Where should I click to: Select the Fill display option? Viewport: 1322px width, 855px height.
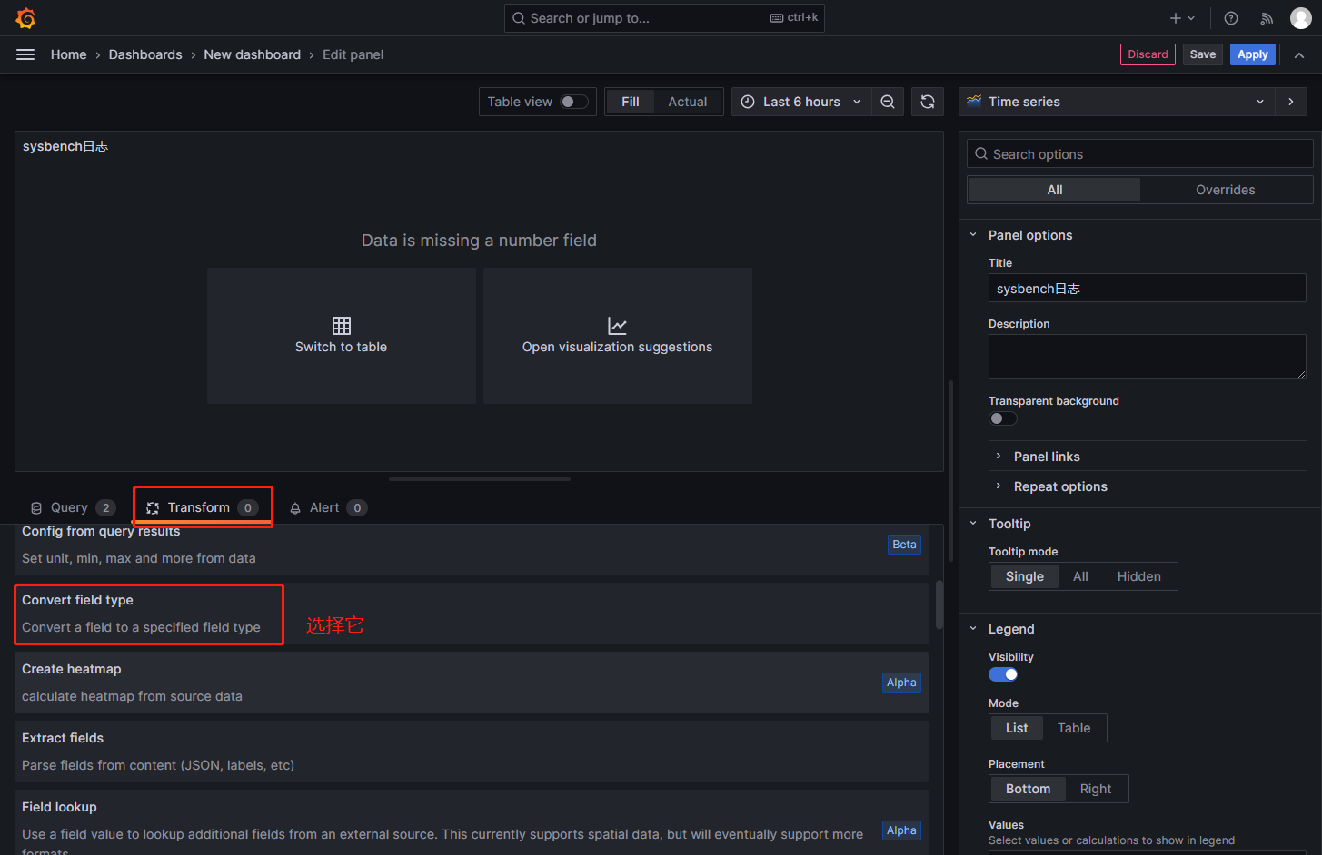click(x=631, y=102)
